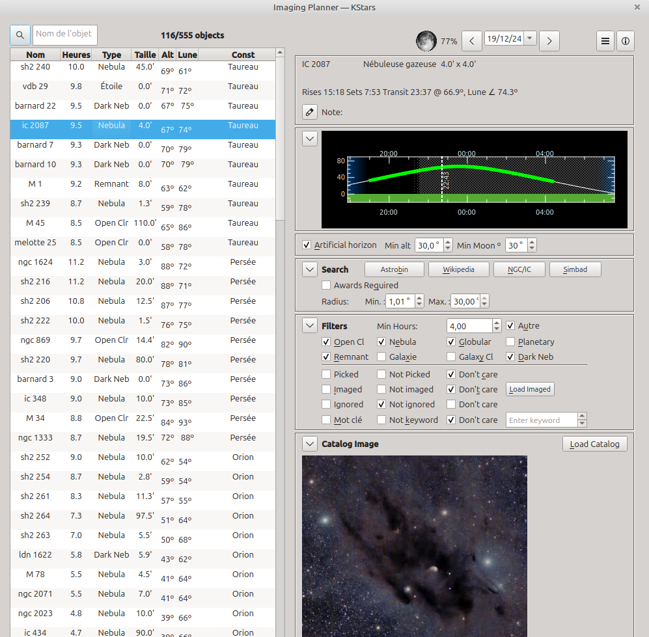This screenshot has width=649, height=637.
Task: Open the hamburger options menu
Action: [x=605, y=41]
